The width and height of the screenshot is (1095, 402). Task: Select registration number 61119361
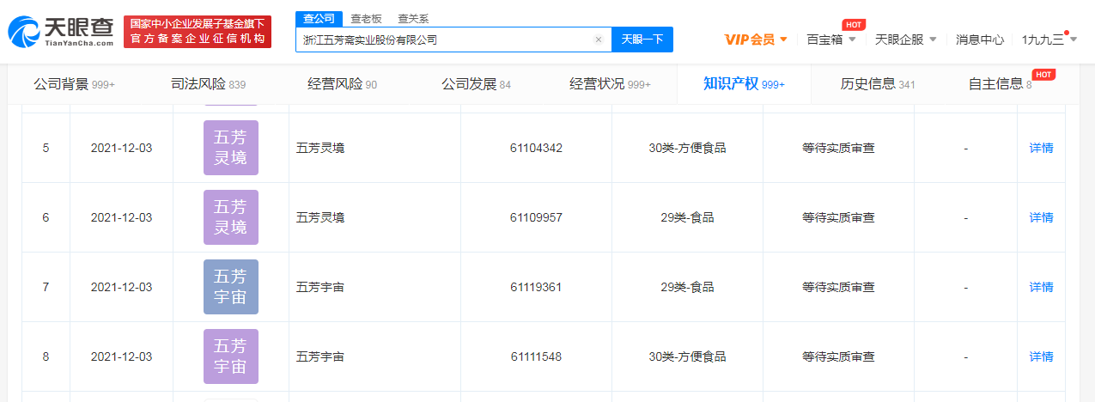click(x=536, y=287)
